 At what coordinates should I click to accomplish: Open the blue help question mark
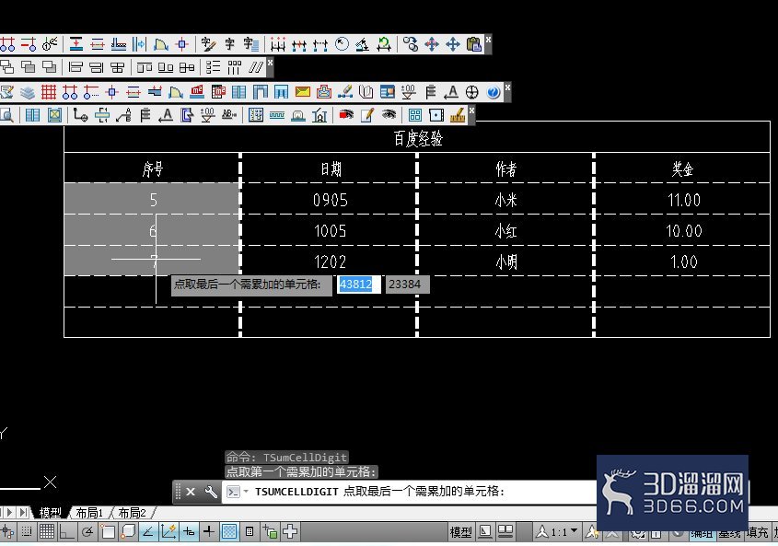pos(494,92)
